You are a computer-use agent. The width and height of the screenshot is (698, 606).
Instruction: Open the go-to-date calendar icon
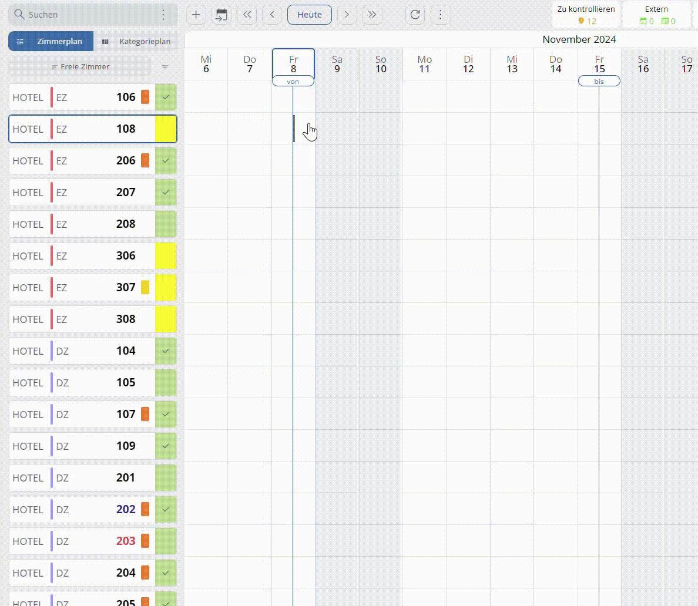pyautogui.click(x=222, y=15)
